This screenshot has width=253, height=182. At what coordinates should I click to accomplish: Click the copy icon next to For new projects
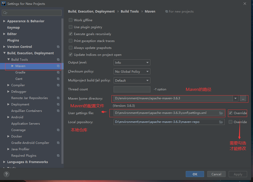tap(167, 12)
